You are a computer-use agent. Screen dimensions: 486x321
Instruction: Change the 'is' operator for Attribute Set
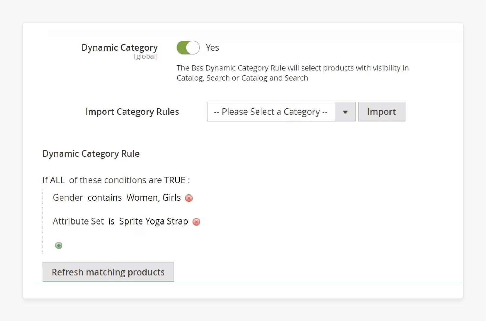(x=111, y=221)
